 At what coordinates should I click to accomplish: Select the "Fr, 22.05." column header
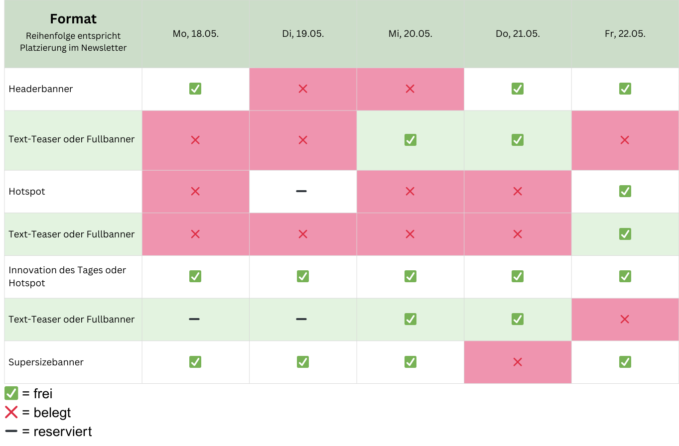(x=625, y=34)
